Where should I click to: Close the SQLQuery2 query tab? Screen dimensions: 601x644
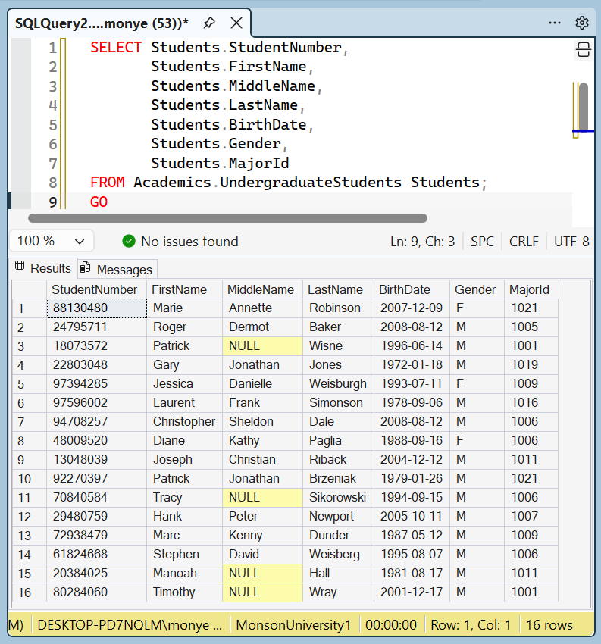(236, 23)
